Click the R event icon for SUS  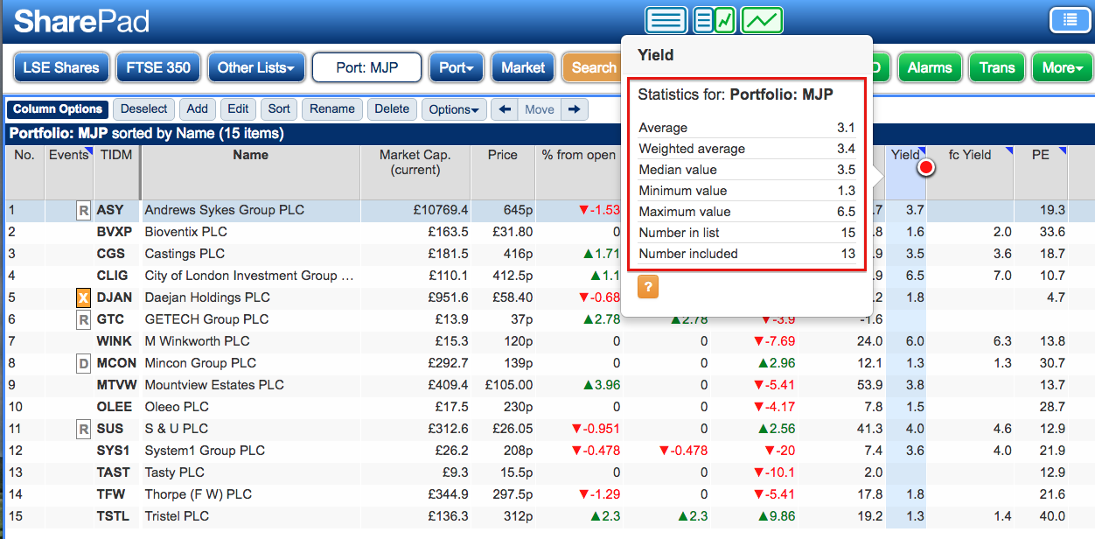coord(83,429)
